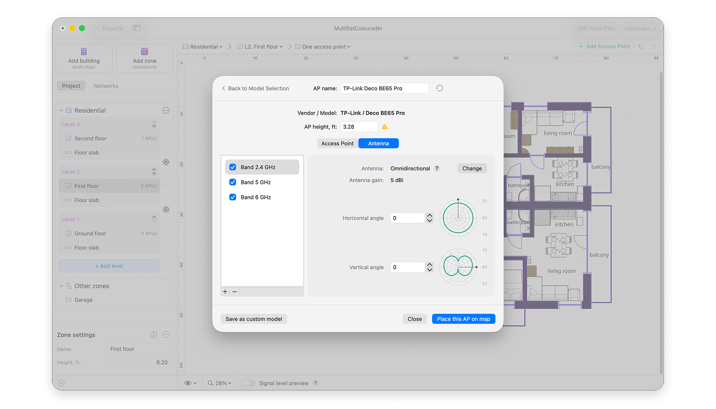716x409 pixels.
Task: Click the minus icon under the band list
Action: point(235,292)
